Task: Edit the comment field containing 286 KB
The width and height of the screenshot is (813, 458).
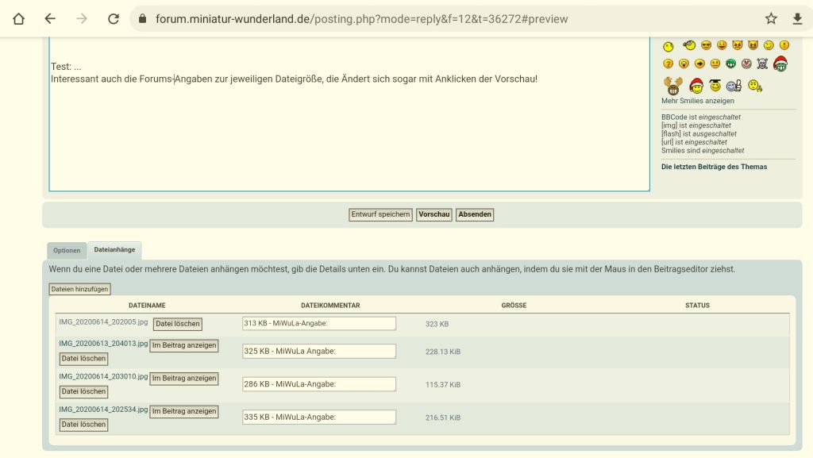Action: pos(318,384)
